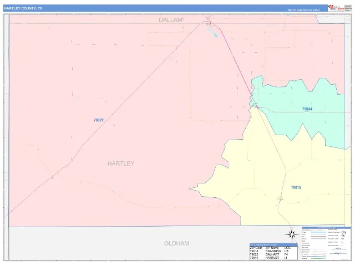Click 'CHANNING' in the ZIP index table

[x=273, y=251]
